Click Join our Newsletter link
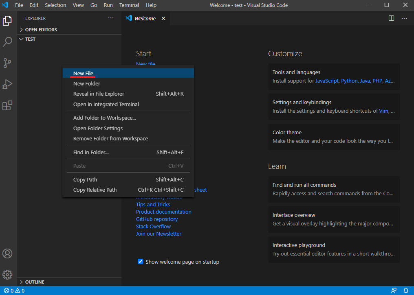Viewport: 414px width, 295px height. pos(159,234)
